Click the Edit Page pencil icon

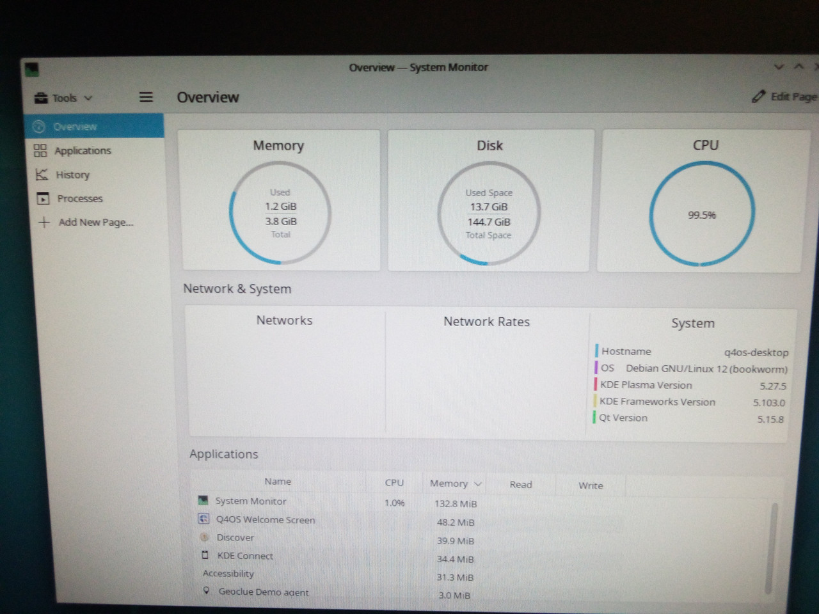(759, 97)
